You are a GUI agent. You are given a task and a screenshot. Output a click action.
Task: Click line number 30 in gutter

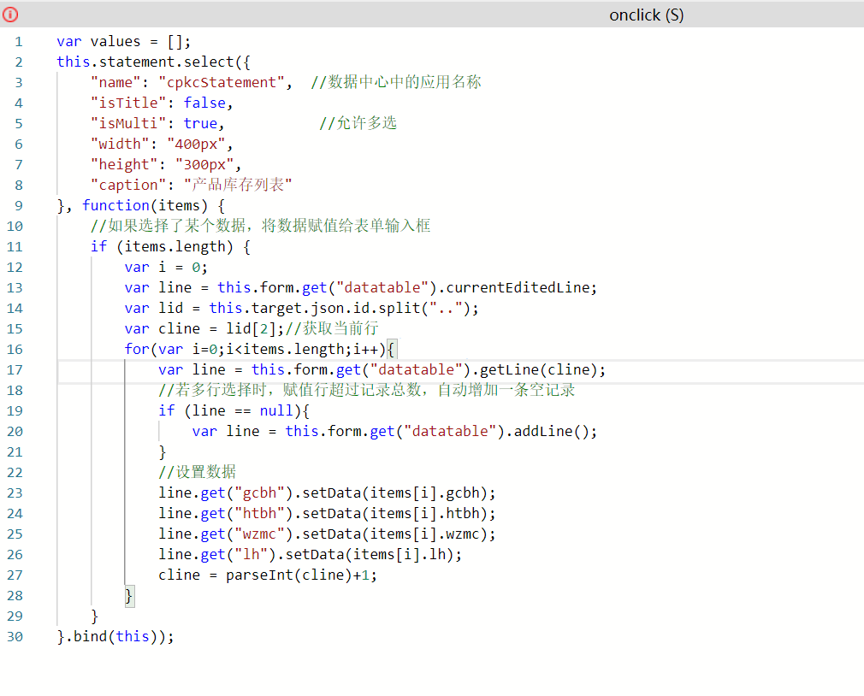click(15, 637)
